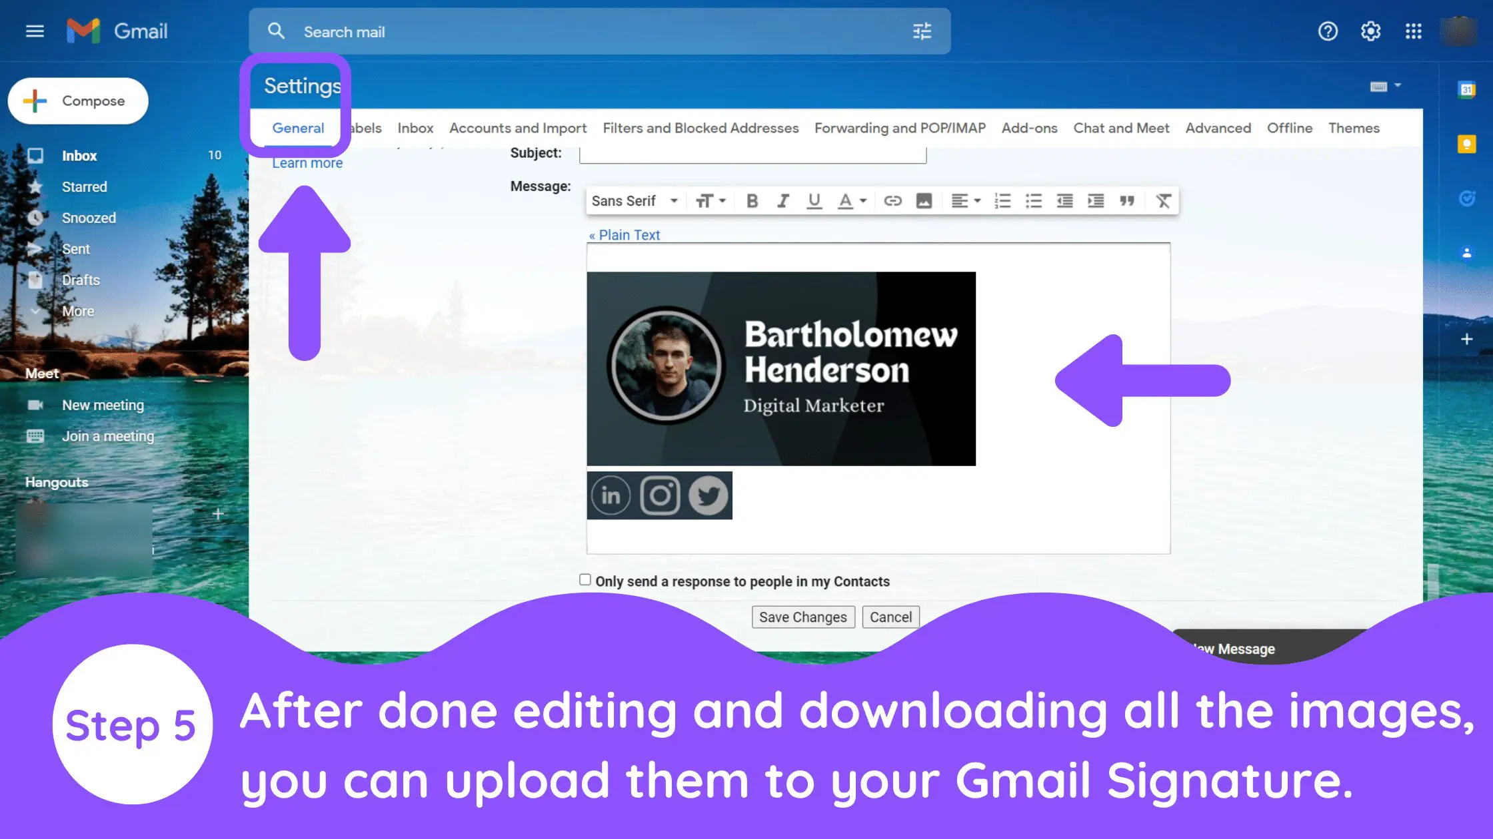Viewport: 1493px width, 839px height.
Task: Click the Save Changes button
Action: tap(803, 617)
